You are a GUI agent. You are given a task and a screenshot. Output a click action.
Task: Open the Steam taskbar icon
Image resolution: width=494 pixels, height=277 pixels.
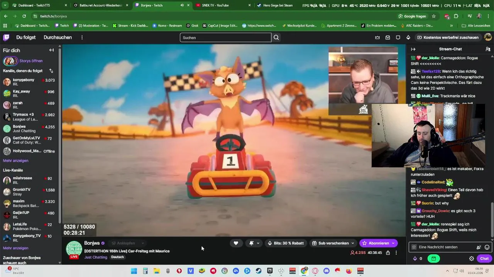pos(259,271)
